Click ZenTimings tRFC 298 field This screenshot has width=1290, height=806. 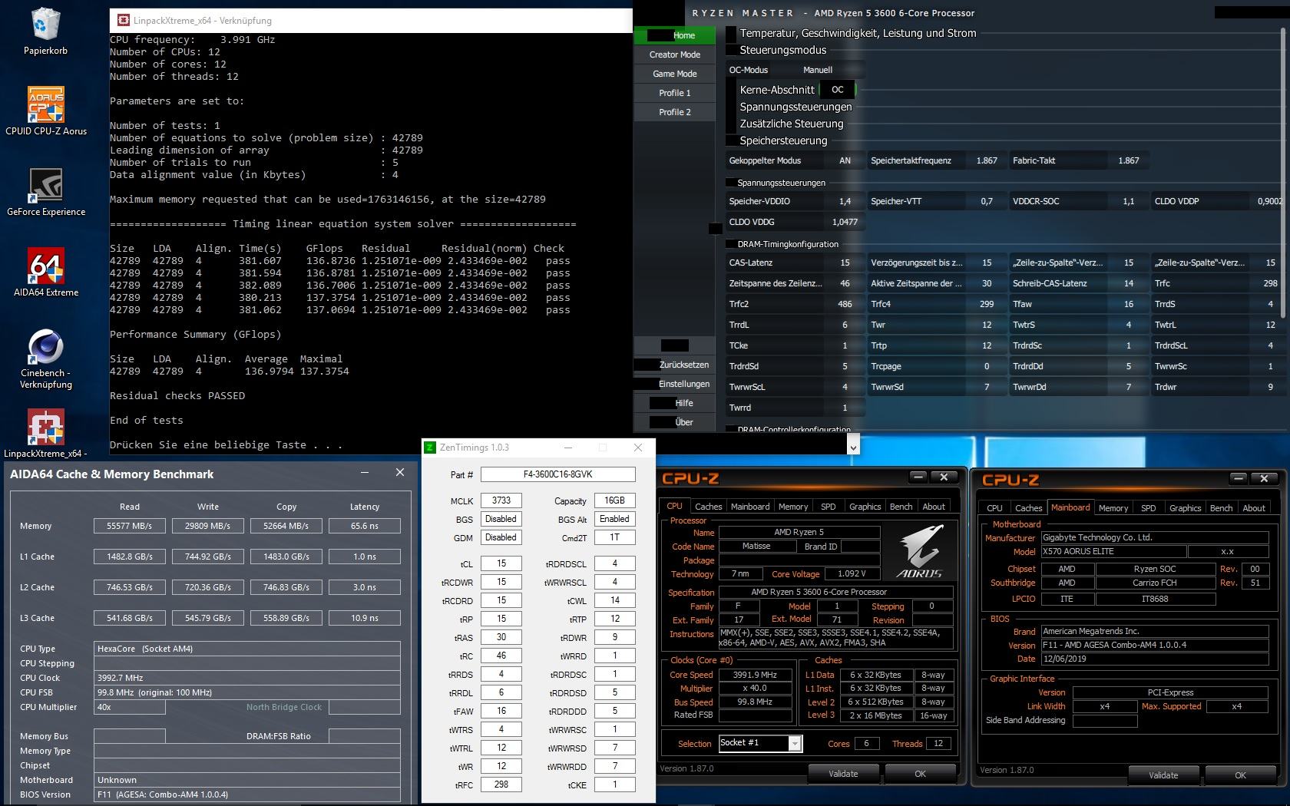point(501,785)
